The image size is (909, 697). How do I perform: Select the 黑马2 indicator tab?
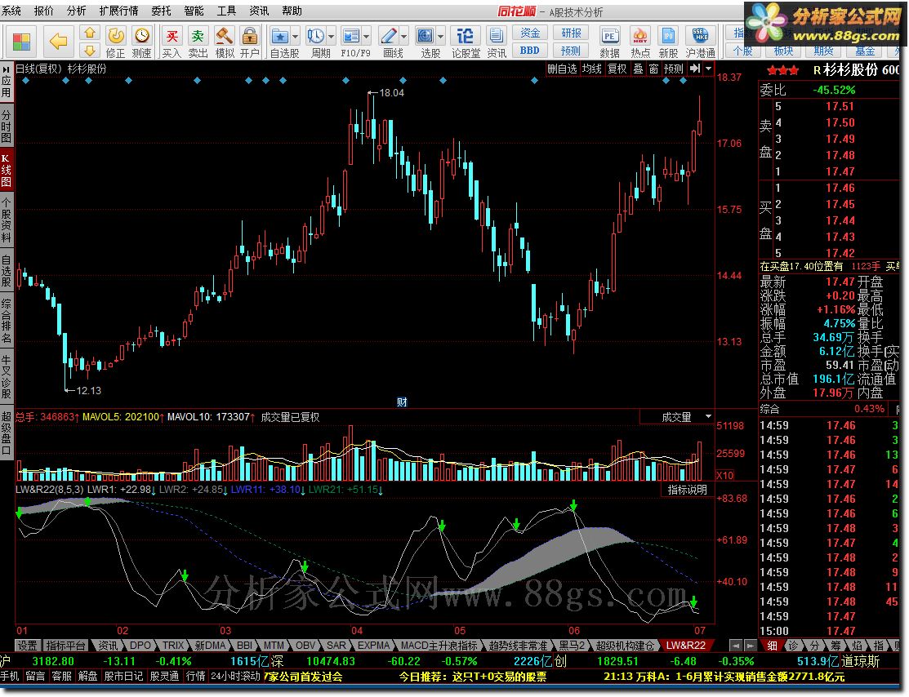[x=572, y=646]
